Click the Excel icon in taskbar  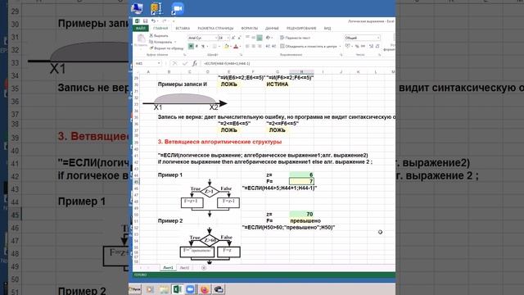pos(177,289)
